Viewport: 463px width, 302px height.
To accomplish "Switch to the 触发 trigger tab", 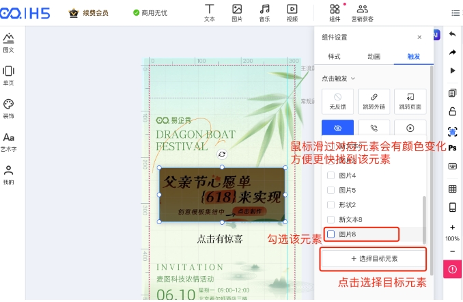I will (414, 57).
